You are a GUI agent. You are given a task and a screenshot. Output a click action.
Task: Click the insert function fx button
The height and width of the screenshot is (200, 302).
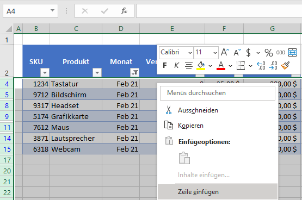(x=124, y=11)
